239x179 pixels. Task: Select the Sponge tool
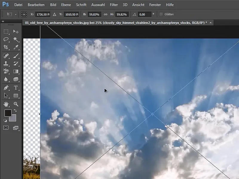(16, 79)
